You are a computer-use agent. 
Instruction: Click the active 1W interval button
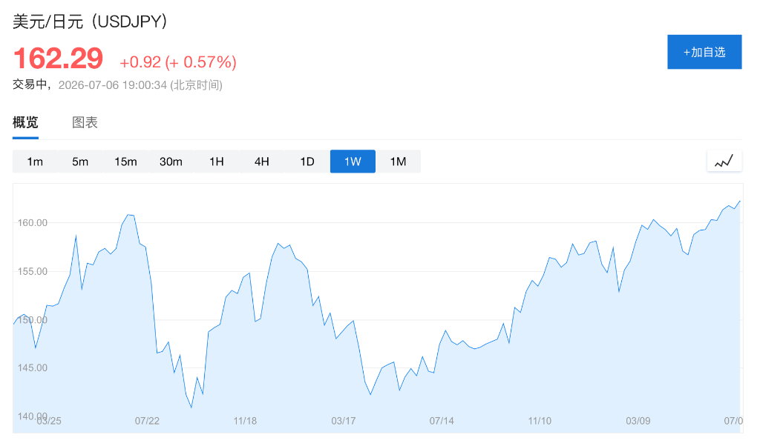point(353,162)
